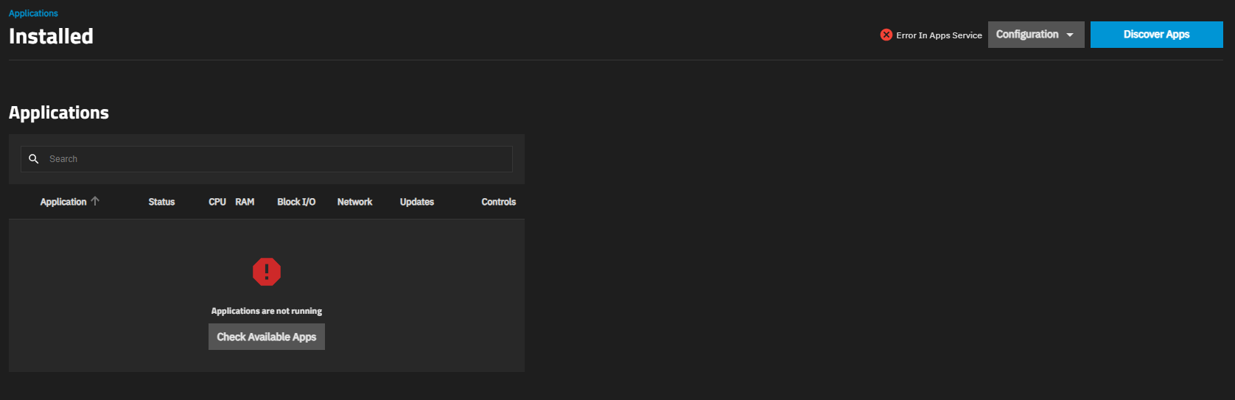This screenshot has height=400, width=1235.
Task: Click the red exclamation octagon icon
Action: [267, 272]
